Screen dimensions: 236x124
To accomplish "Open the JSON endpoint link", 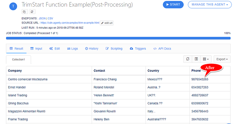I will [x=42, y=18].
